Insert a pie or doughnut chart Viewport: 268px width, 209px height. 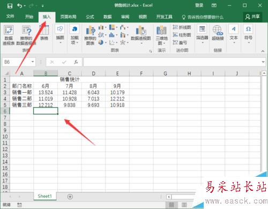click(x=102, y=42)
